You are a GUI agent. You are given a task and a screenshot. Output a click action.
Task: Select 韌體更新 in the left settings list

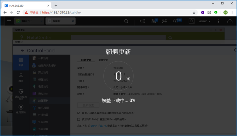(x=43, y=101)
